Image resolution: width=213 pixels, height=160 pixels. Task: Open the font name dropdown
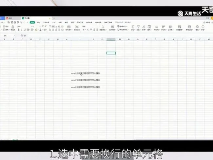(24, 26)
